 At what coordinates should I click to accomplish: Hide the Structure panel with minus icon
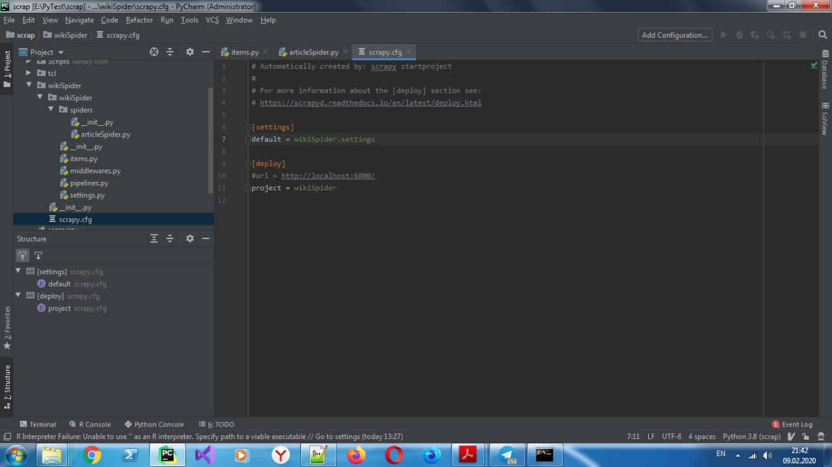click(205, 238)
